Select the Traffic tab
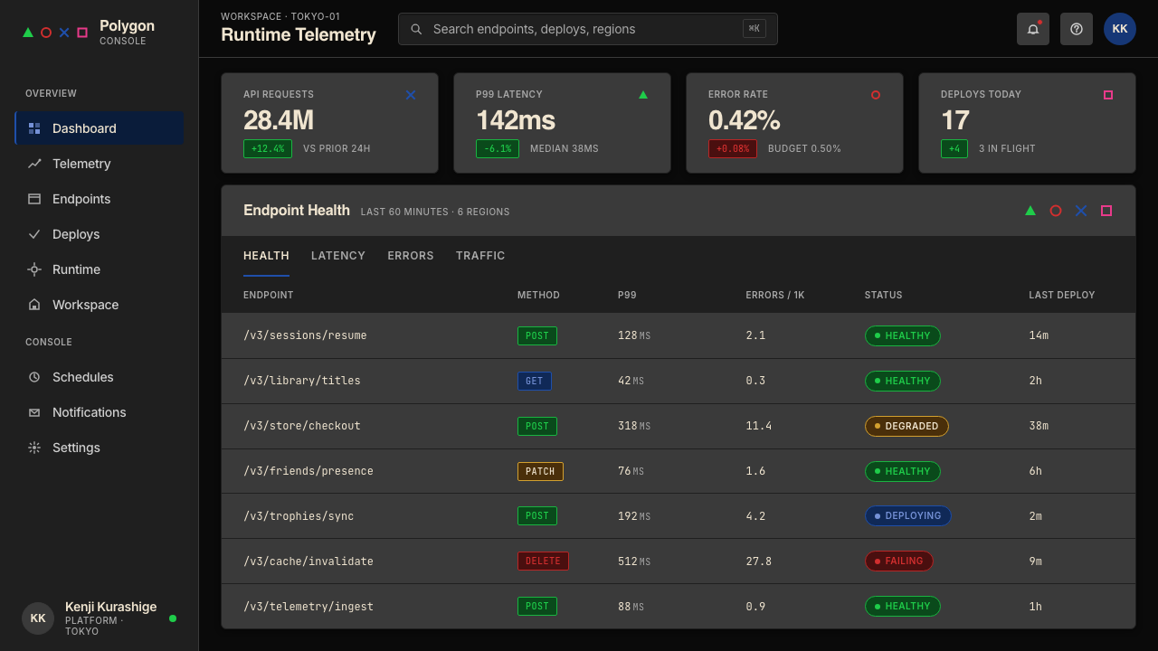Viewport: 1158px width, 651px height. coord(480,256)
